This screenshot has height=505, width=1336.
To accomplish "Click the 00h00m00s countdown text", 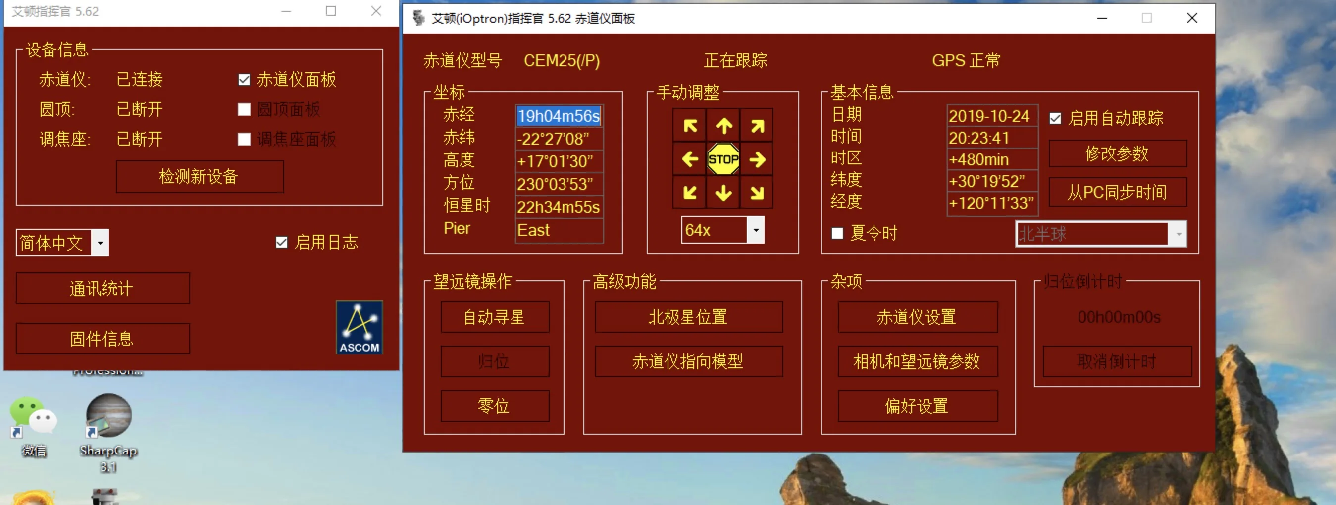I will coord(1119,317).
